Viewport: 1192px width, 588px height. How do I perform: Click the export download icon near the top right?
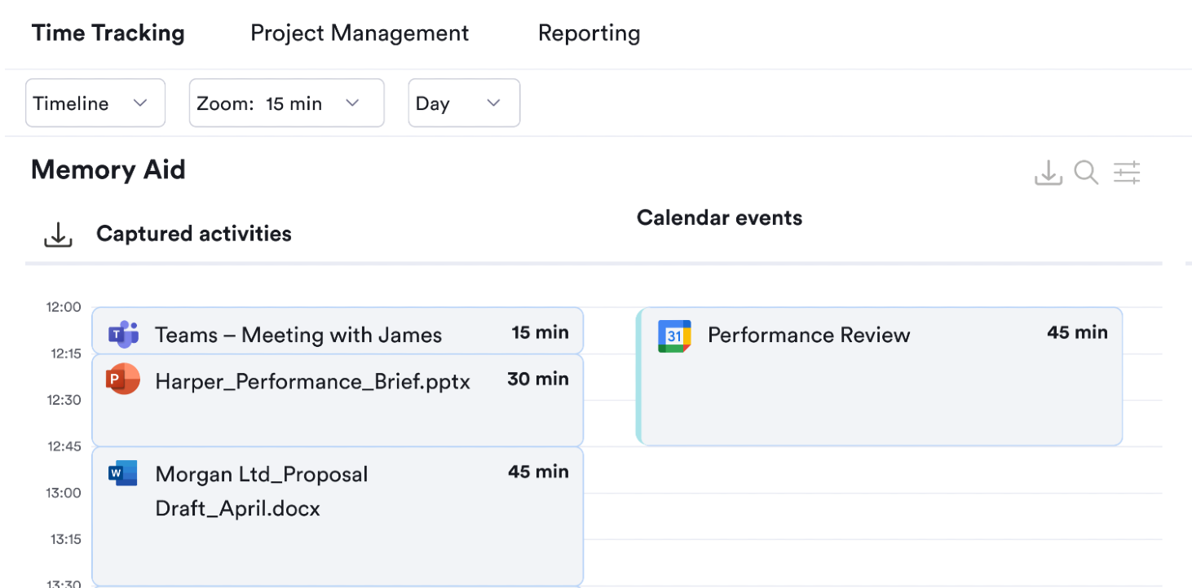coord(1049,173)
